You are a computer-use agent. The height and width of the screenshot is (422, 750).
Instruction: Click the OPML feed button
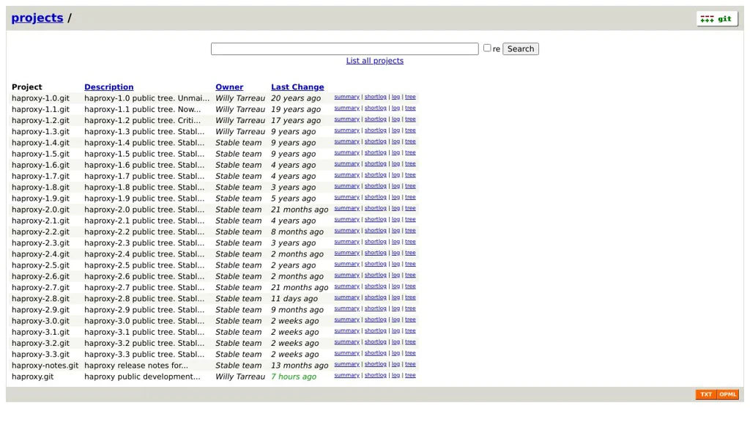[727, 394]
